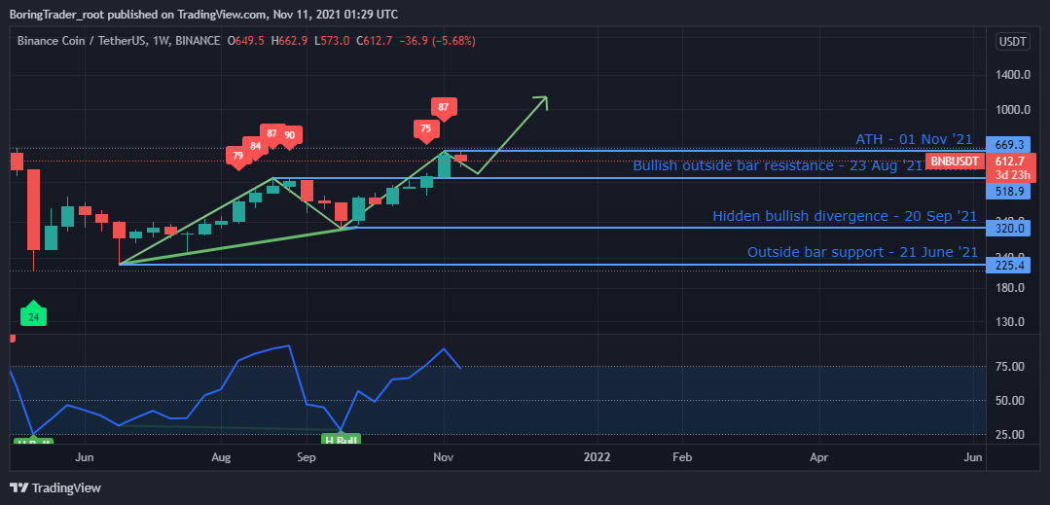This screenshot has width=1050, height=505.
Task: Click the Feb label on time axis
Action: pos(682,457)
